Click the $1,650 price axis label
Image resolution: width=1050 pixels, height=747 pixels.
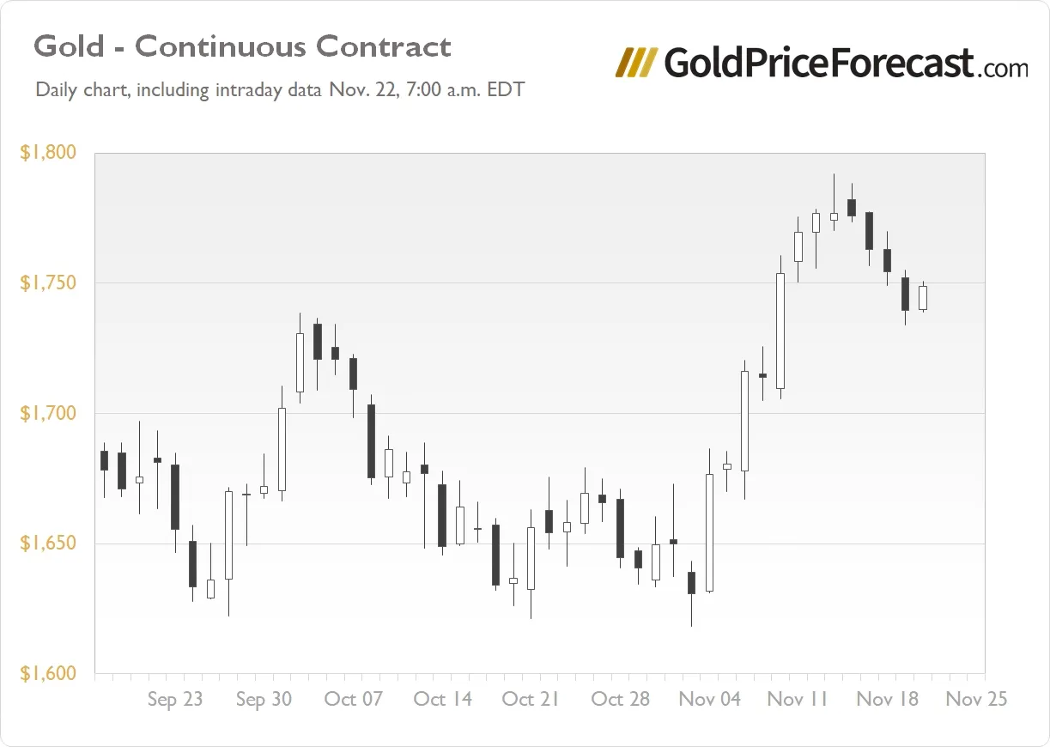[48, 544]
